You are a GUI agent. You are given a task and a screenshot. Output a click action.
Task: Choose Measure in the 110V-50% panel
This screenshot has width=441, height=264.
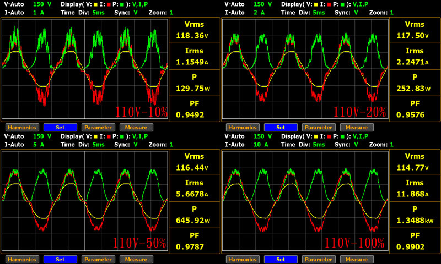click(x=136, y=259)
